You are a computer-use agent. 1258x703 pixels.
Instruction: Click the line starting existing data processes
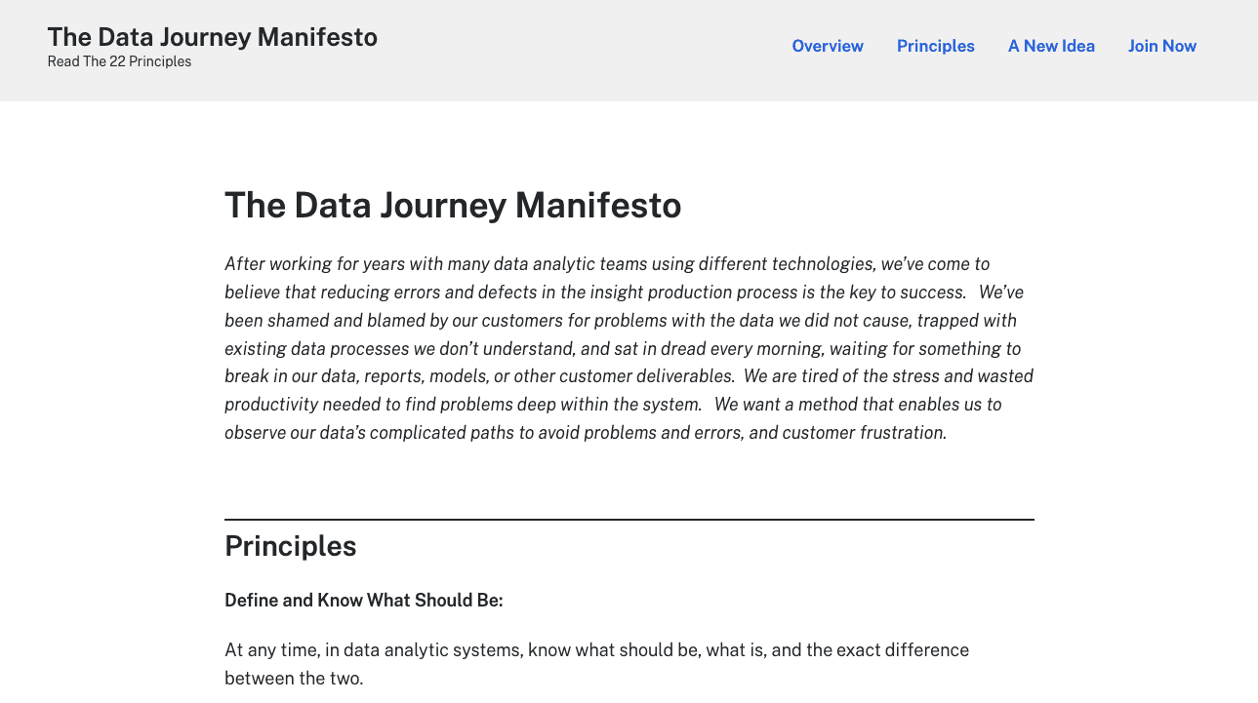622,348
